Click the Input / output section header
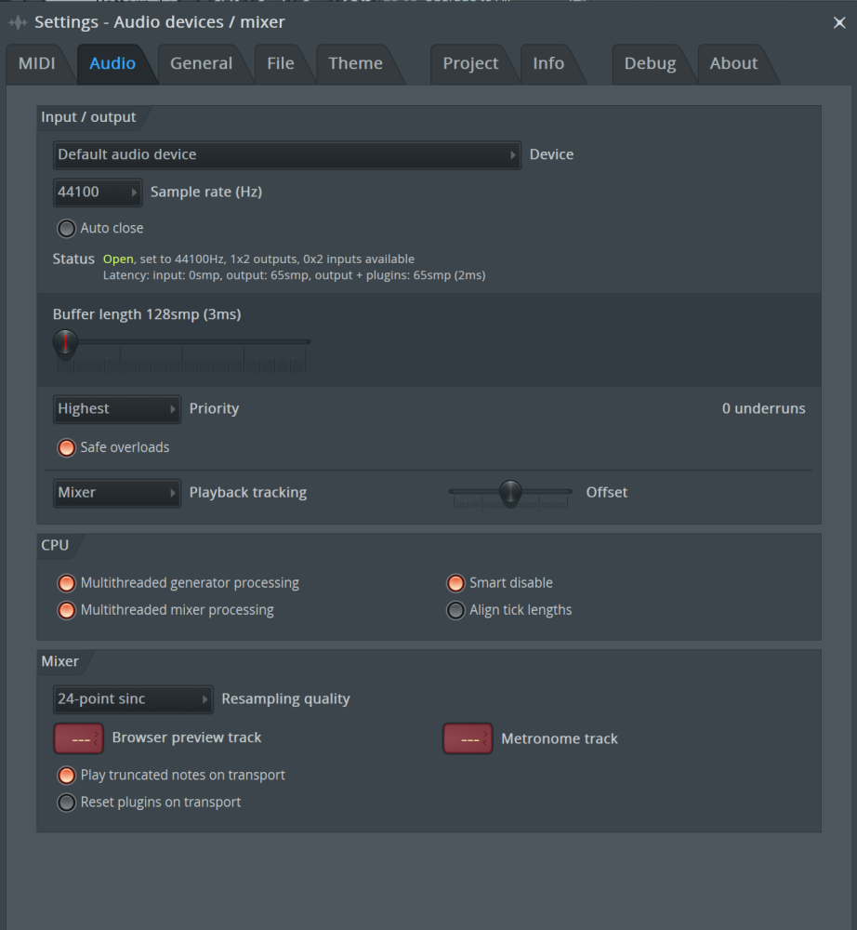This screenshot has width=857, height=930. (x=88, y=117)
